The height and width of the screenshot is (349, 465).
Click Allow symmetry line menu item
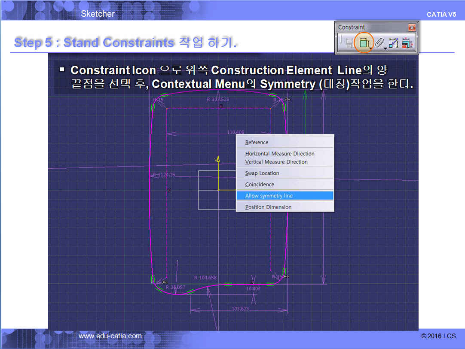point(269,196)
